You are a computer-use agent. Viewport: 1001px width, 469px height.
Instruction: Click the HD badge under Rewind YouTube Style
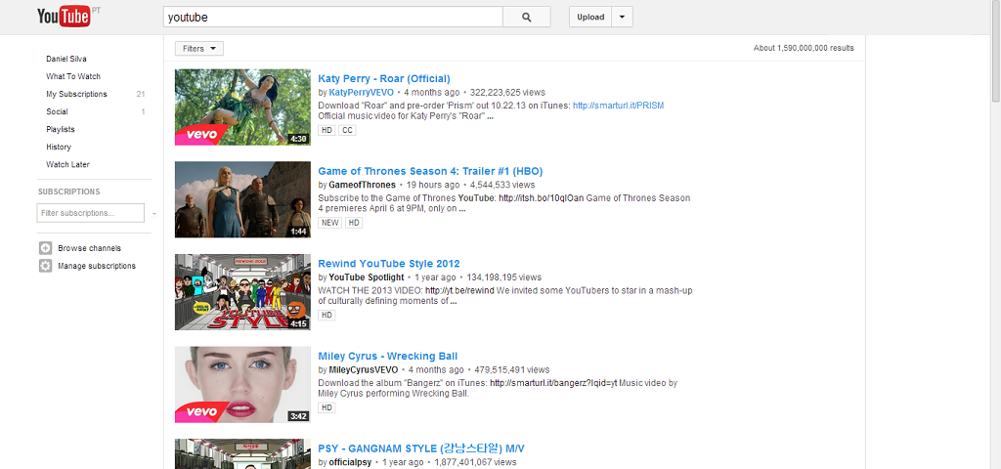[326, 316]
